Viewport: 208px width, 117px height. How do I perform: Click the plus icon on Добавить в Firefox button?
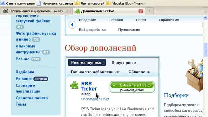click(x=114, y=85)
